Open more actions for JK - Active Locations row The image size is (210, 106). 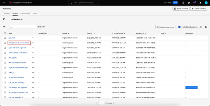[x=33, y=92]
